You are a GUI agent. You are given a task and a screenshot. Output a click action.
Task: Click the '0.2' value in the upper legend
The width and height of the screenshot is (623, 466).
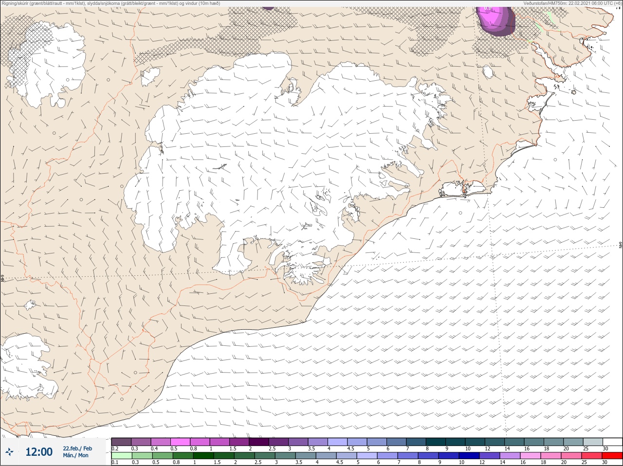tap(115, 448)
